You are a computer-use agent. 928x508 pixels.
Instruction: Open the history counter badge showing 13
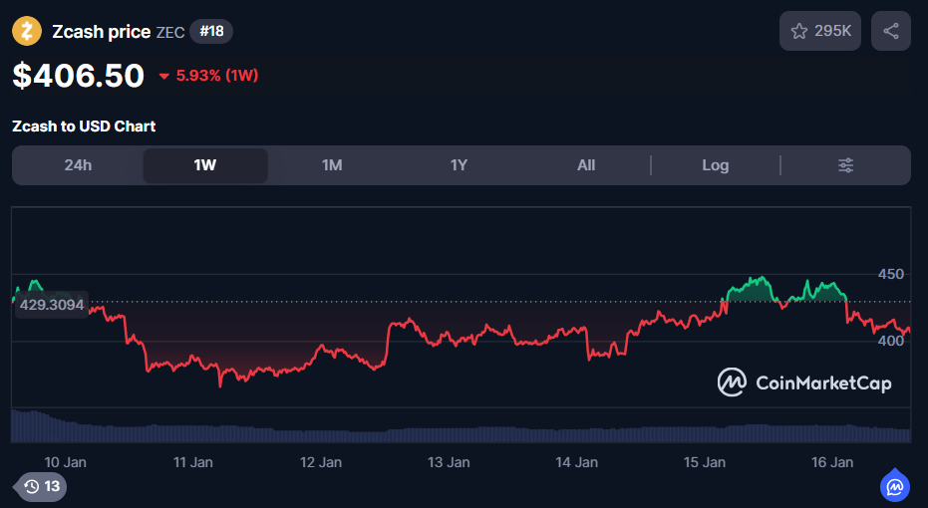pyautogui.click(x=42, y=487)
